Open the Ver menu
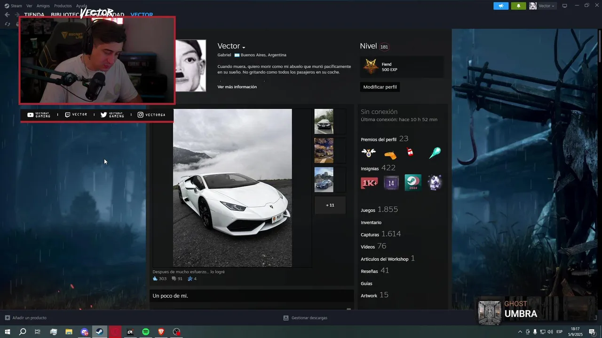This screenshot has height=338, width=602. [29, 6]
